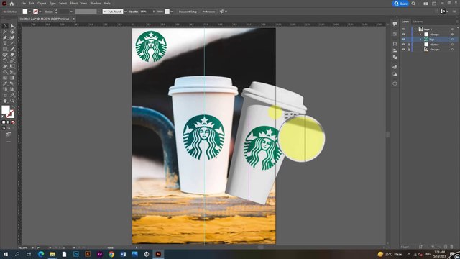Click target circle of logo layer
This screenshot has height=259, width=460.
tap(452, 40)
